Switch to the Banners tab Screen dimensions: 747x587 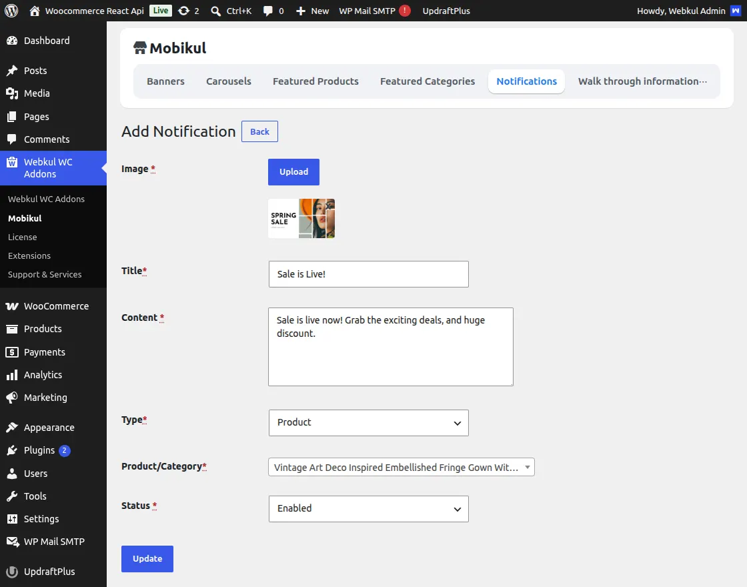(165, 81)
